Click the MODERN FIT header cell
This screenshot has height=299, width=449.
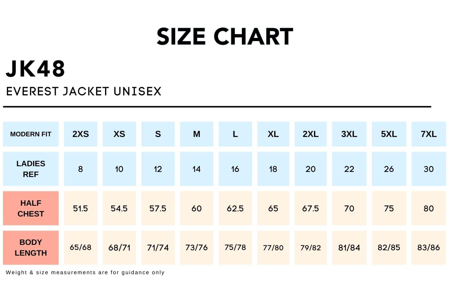point(31,134)
